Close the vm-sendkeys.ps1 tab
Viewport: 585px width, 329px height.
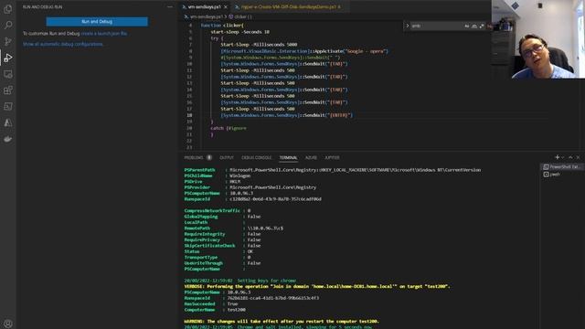pos(226,6)
